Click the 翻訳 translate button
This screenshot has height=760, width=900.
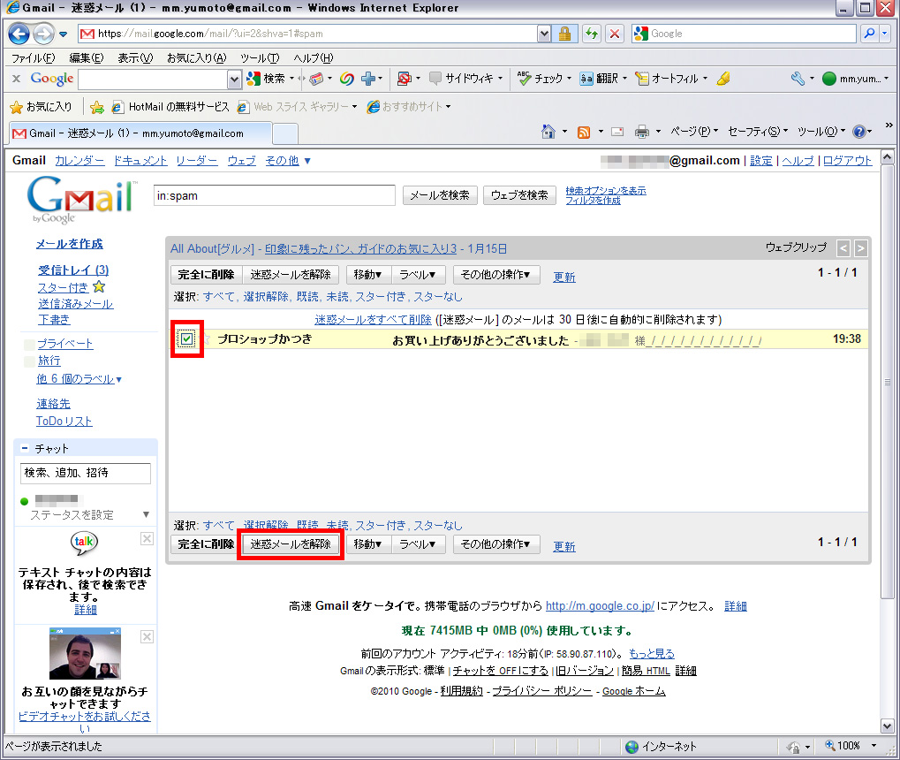click(x=599, y=79)
